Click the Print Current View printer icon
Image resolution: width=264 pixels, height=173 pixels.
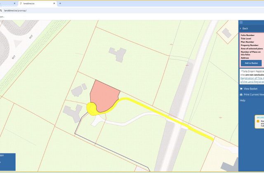click(x=241, y=95)
